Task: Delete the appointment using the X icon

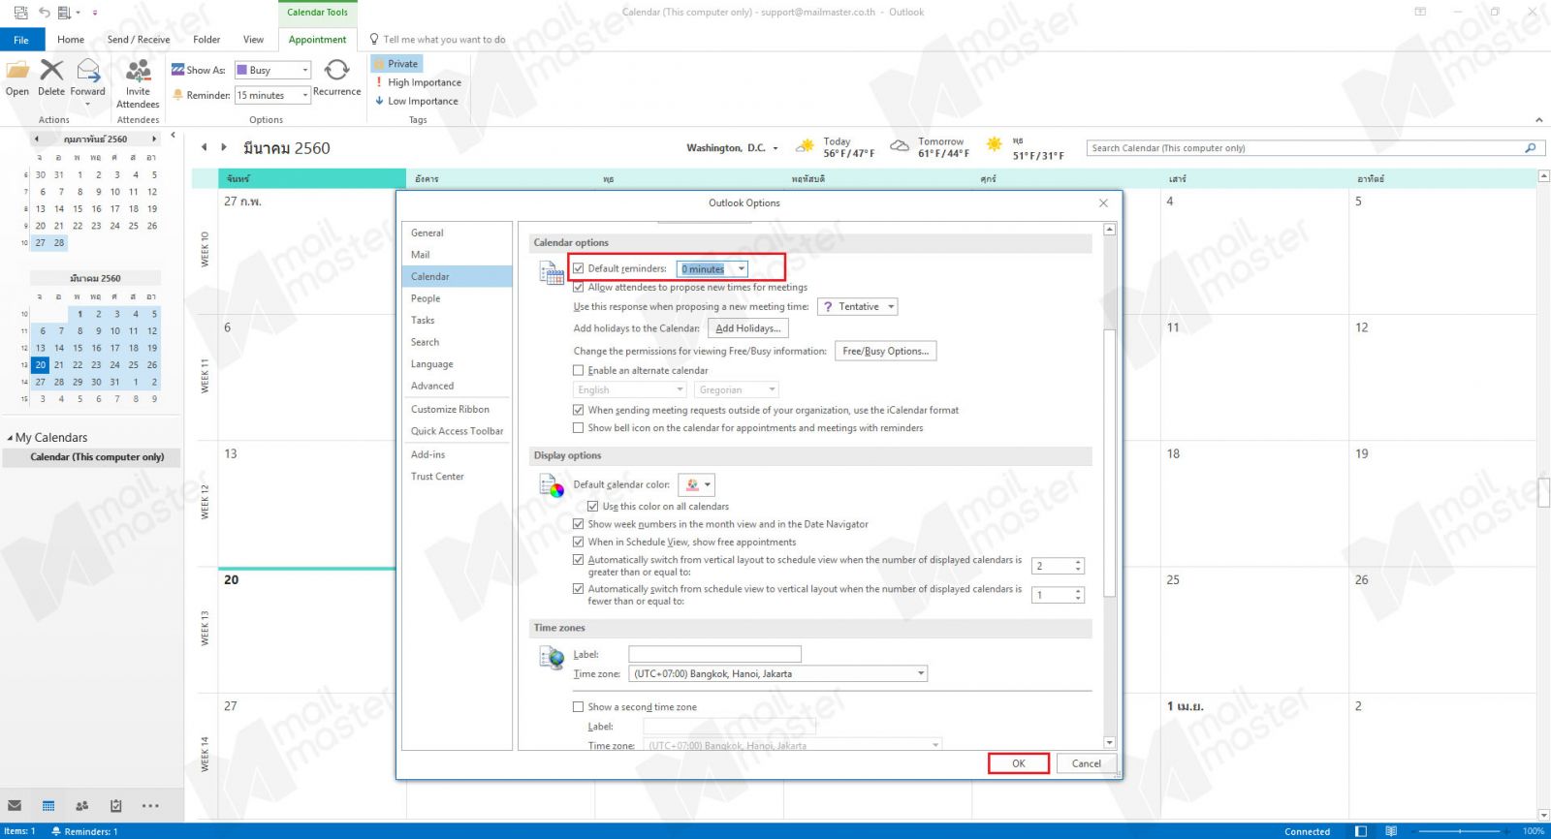Action: (x=51, y=78)
